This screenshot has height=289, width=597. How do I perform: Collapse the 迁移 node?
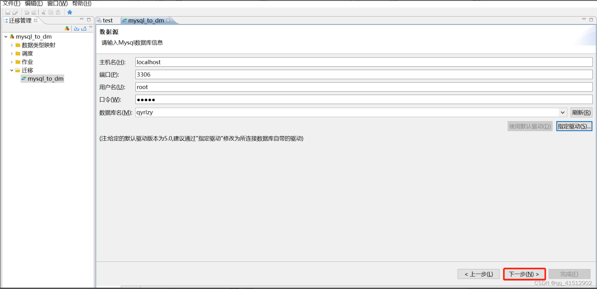[x=12, y=70]
